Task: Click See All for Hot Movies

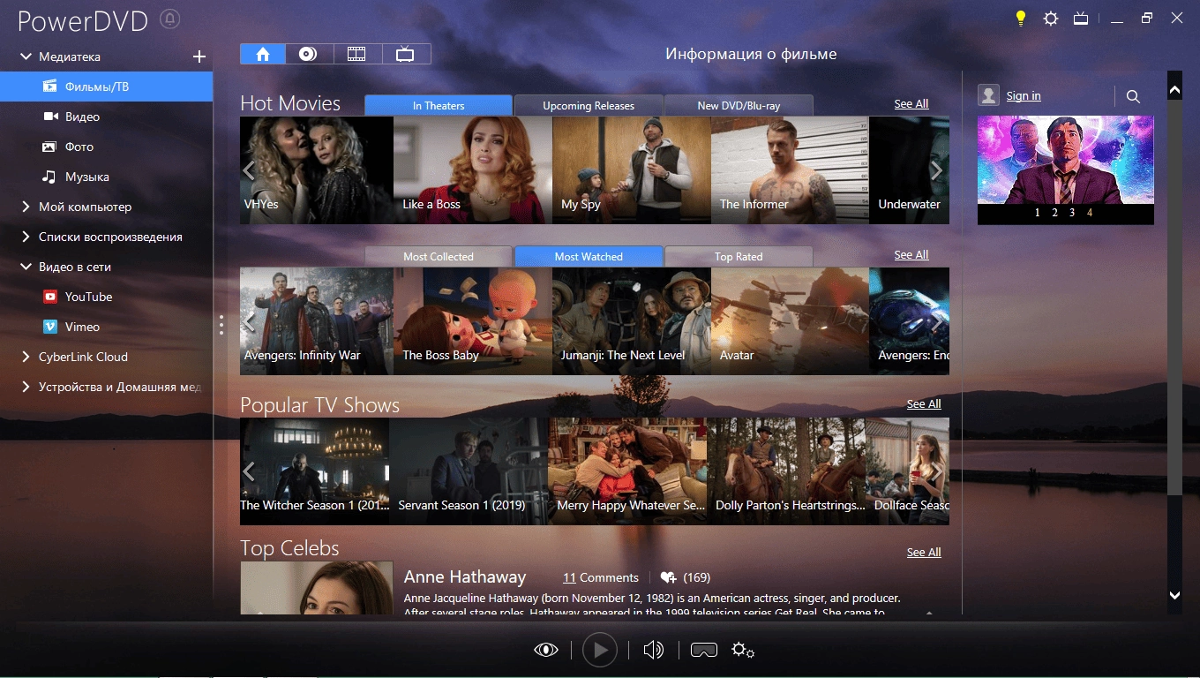Action: (x=911, y=103)
